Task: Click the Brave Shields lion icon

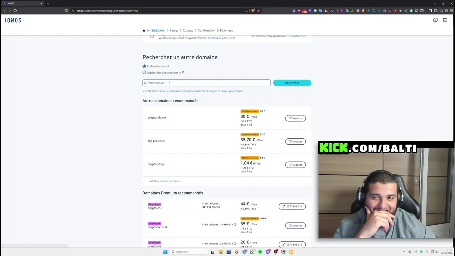Action: [x=253, y=11]
